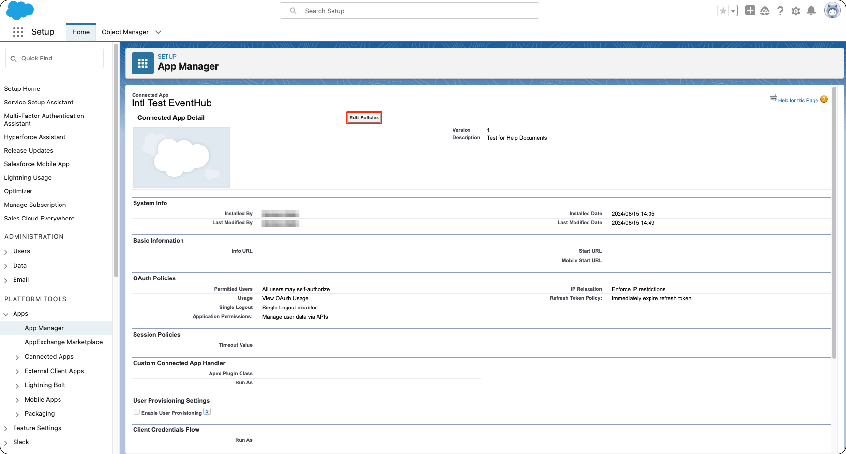846x454 pixels.
Task: Click the Edit Policies button
Action: click(x=364, y=118)
